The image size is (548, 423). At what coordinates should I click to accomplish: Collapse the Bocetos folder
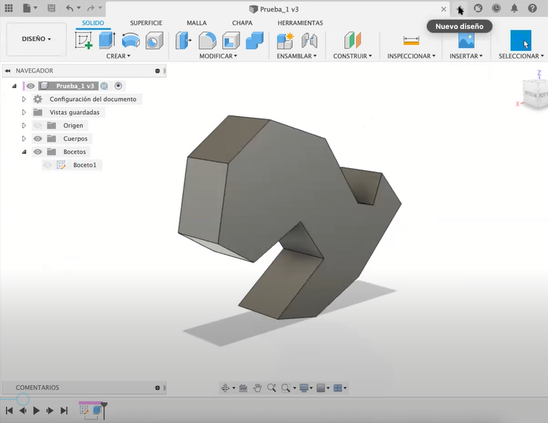[x=24, y=151]
